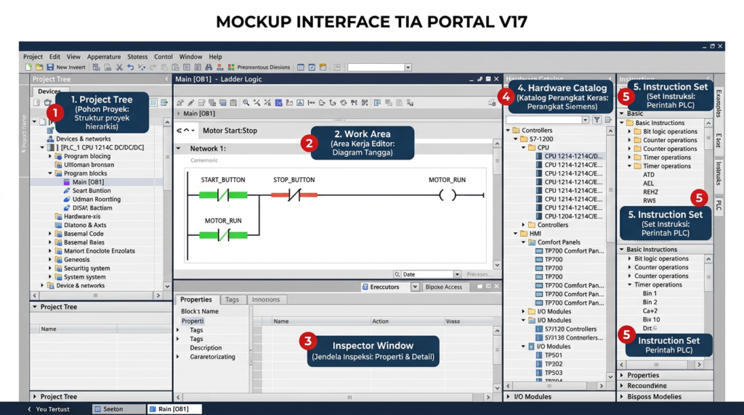Click the Hardware Catalog search input field
Viewport: 744px width, 415px height.
(543, 120)
